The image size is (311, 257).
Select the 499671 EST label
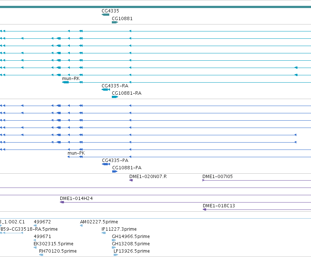pyautogui.click(x=42, y=237)
